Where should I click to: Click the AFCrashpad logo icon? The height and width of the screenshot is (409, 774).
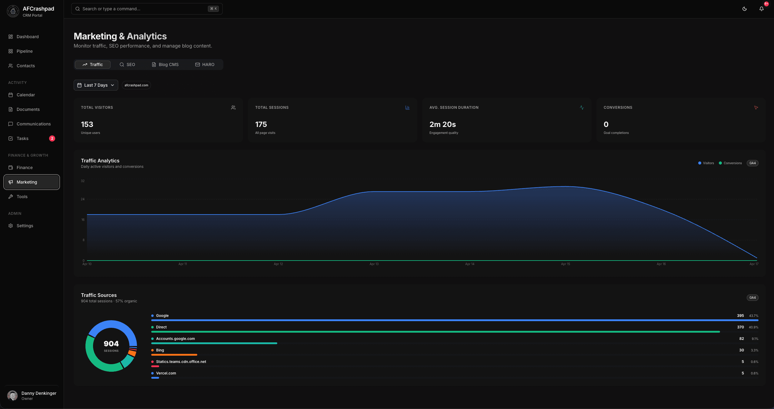[13, 11]
